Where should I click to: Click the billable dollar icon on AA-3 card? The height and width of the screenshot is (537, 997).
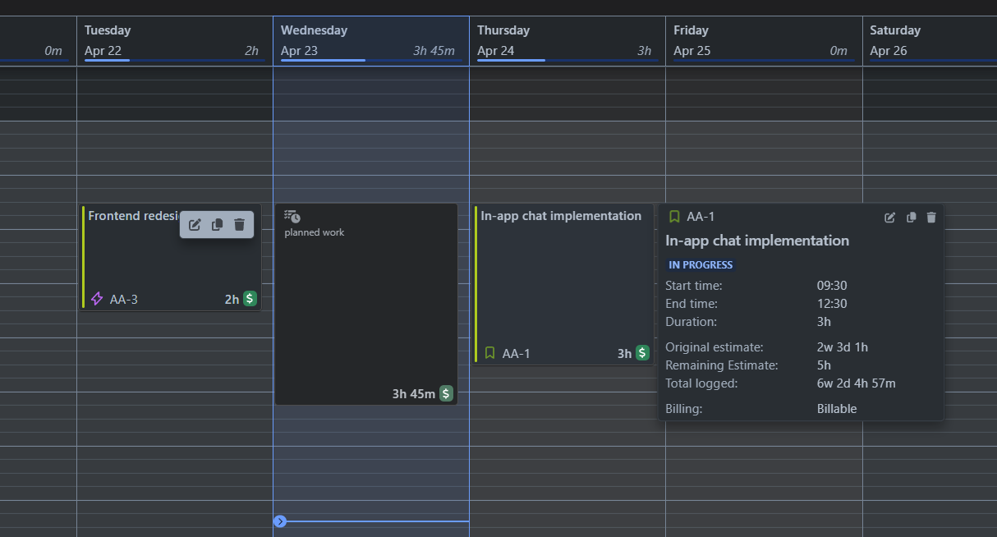[x=250, y=299]
